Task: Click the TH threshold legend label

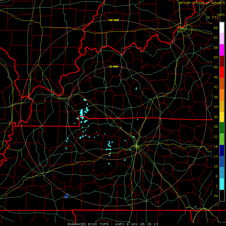Action: [x=216, y=196]
